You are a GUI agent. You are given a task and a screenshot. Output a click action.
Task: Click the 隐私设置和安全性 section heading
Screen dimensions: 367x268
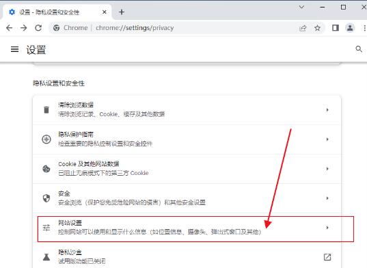pyautogui.click(x=59, y=83)
